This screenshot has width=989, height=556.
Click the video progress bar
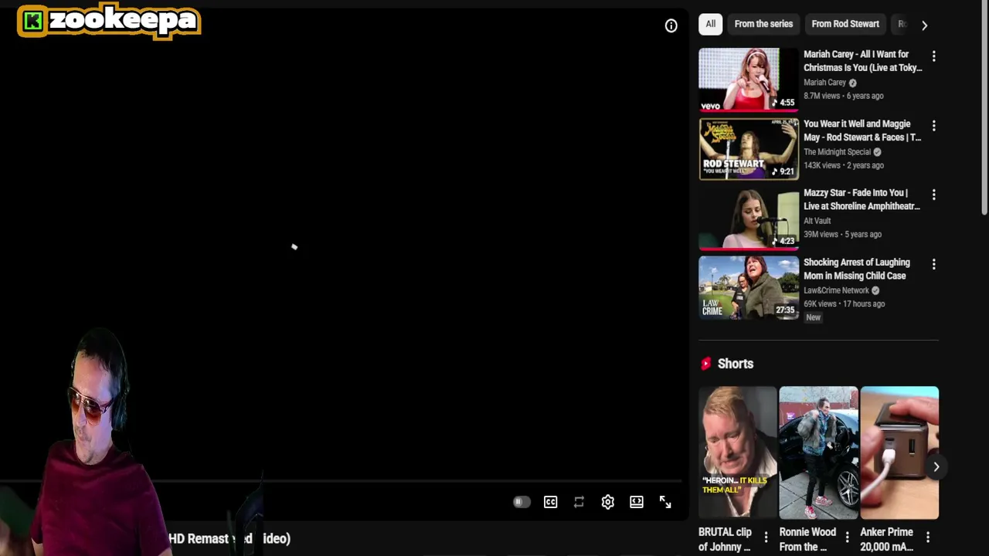[x=340, y=481]
